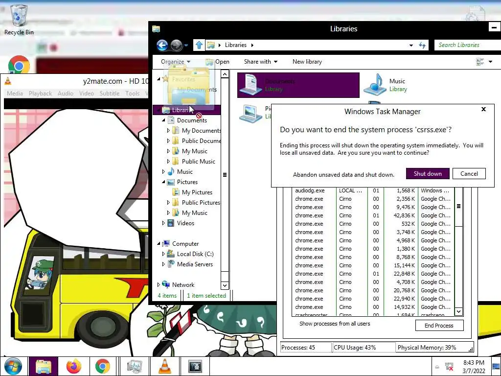The height and width of the screenshot is (376, 501).
Task: Toggle Show processes from all users
Action: [335, 324]
